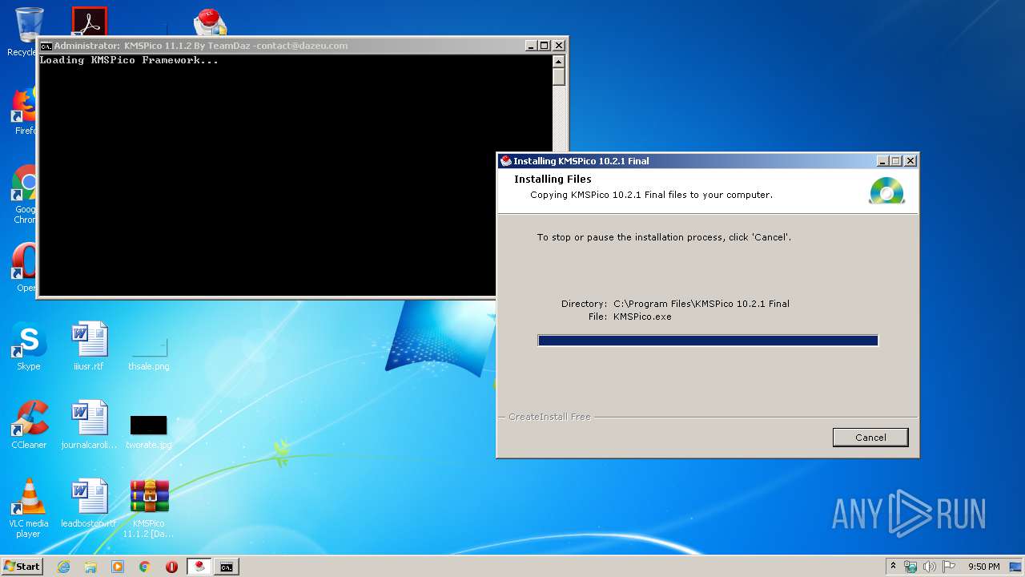Minimize the Installing KMSPico window

click(882, 161)
